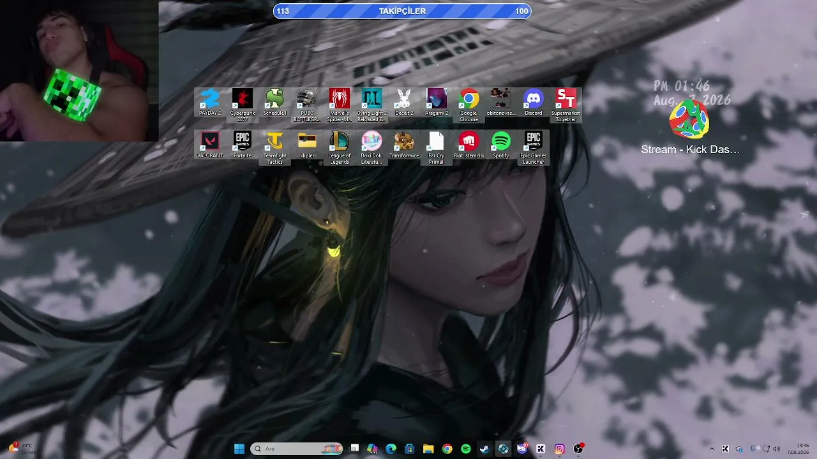817x459 pixels.
Task: Select the Far Cry Primal shortcut
Action: pos(437,148)
